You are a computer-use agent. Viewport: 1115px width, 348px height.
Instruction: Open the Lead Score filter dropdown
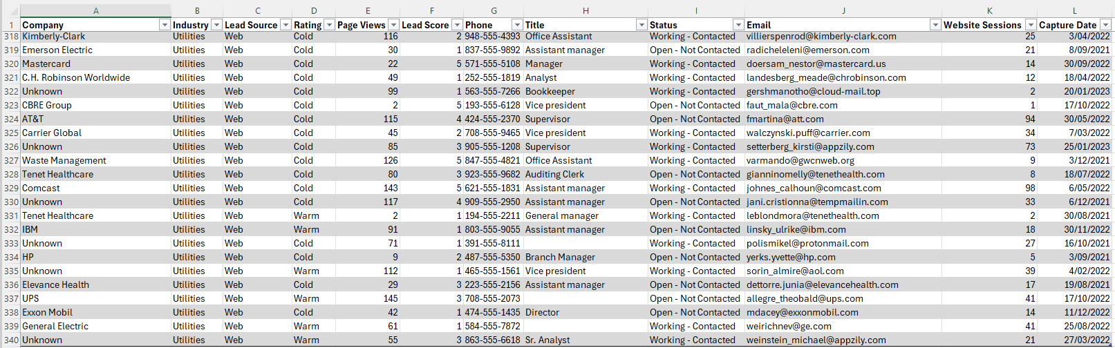coord(457,25)
